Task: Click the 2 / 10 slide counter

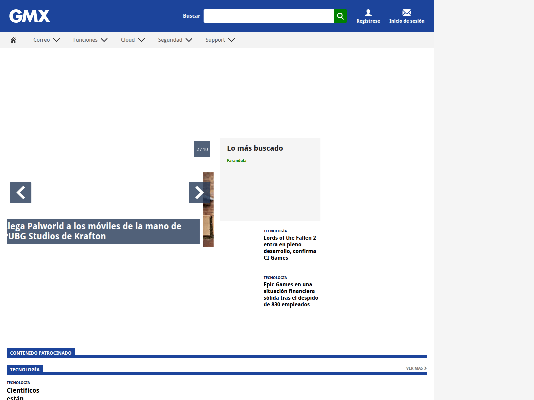Action: pos(202,149)
